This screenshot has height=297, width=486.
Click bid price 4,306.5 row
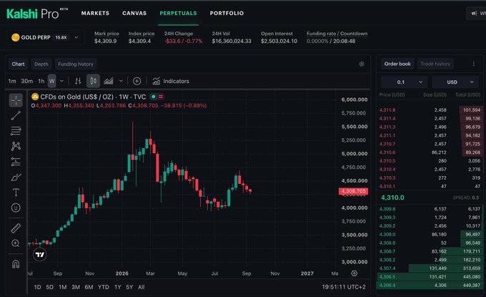(430, 276)
